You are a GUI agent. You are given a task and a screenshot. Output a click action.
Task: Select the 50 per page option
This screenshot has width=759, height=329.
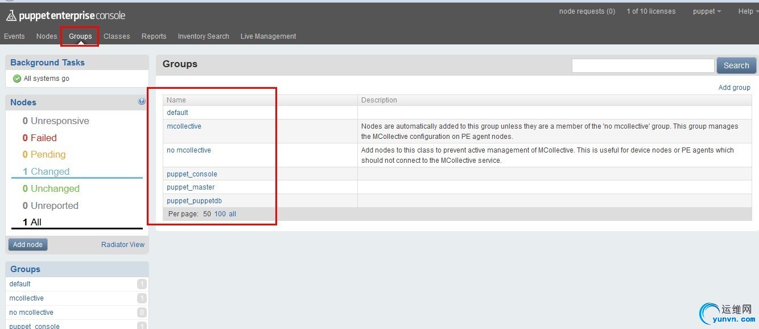207,214
